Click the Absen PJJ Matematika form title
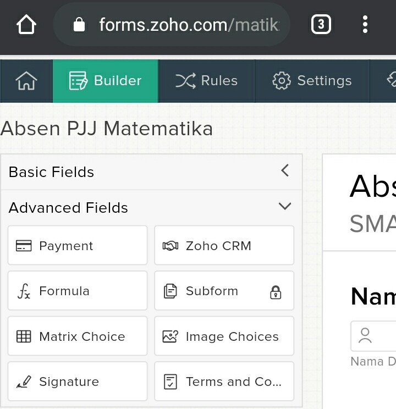This screenshot has height=409, width=396. coord(107,129)
